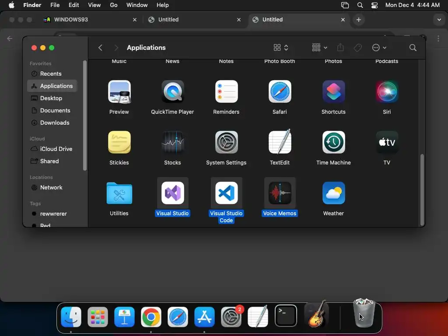Open Chrome from the Dock

pyautogui.click(x=151, y=317)
